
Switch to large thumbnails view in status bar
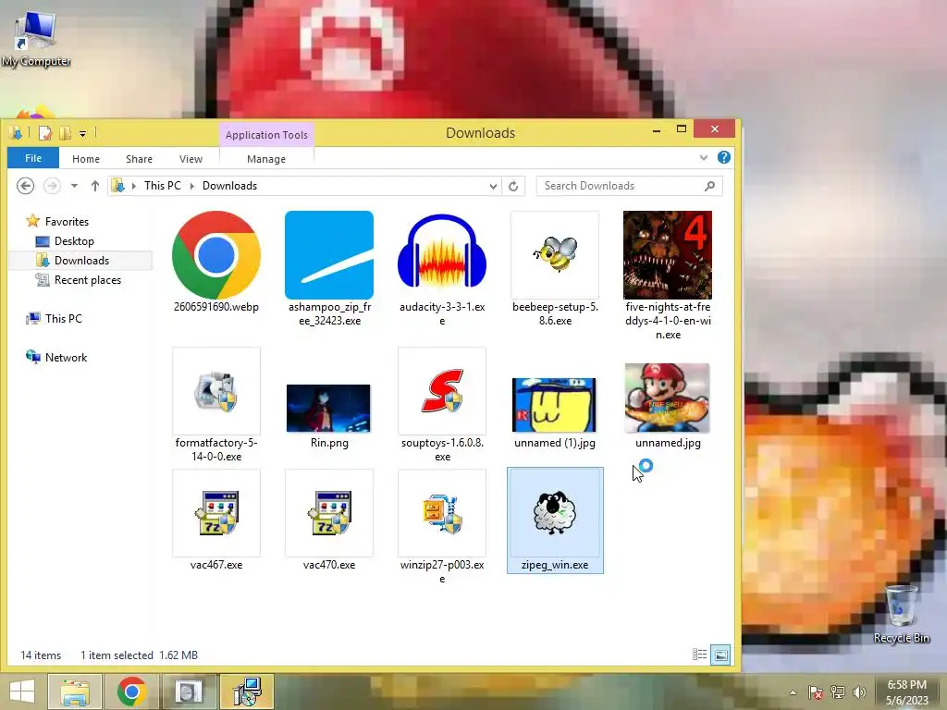click(720, 655)
